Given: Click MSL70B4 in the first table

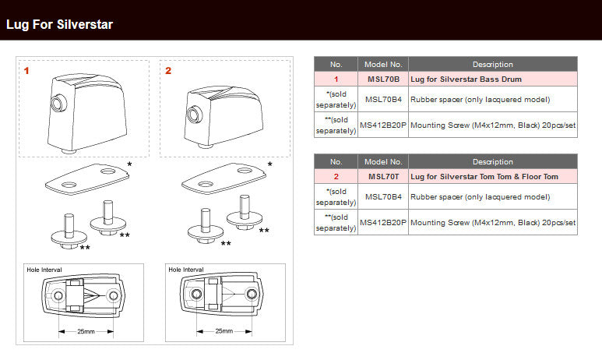Looking at the screenshot, I should tap(383, 100).
